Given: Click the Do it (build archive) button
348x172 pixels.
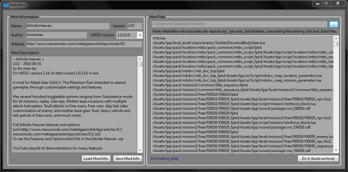Looking at the screenshot, I should [x=318, y=159].
